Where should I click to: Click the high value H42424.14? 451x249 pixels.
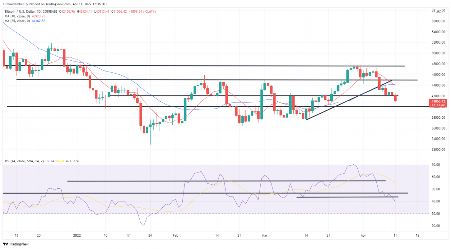(x=85, y=11)
